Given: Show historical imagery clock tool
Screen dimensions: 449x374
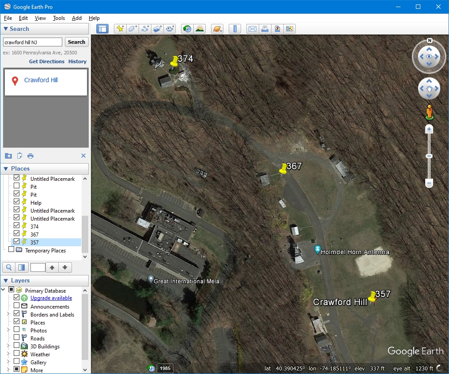Looking at the screenshot, I should (187, 29).
